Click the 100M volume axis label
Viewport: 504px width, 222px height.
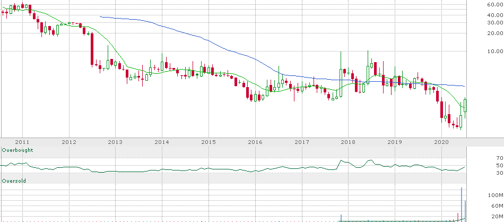[x=497, y=195]
